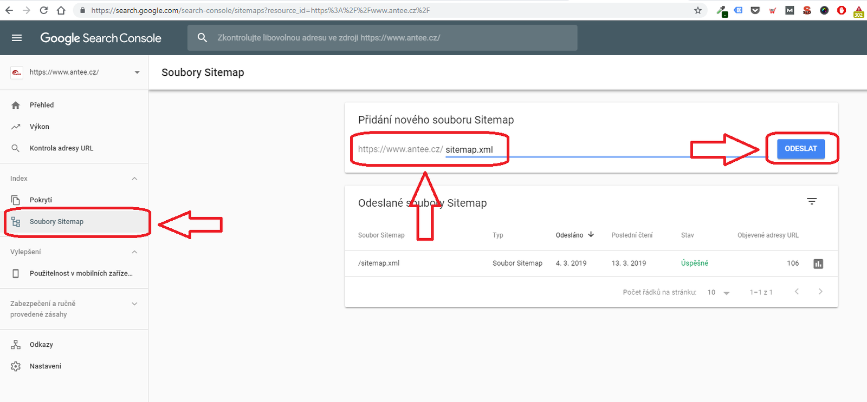
Task: Expand Zabezpečení a ručně provedené zásahy section
Action: coord(134,304)
